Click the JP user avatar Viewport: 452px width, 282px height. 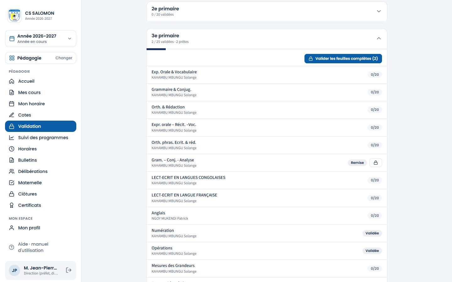pos(14,270)
